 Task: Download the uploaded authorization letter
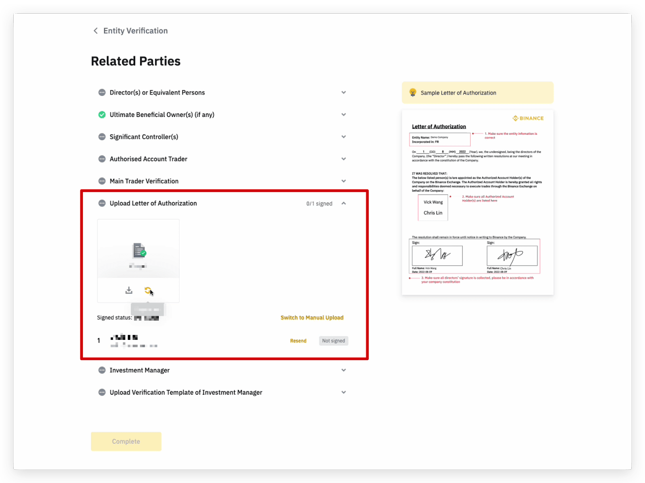[x=129, y=290]
